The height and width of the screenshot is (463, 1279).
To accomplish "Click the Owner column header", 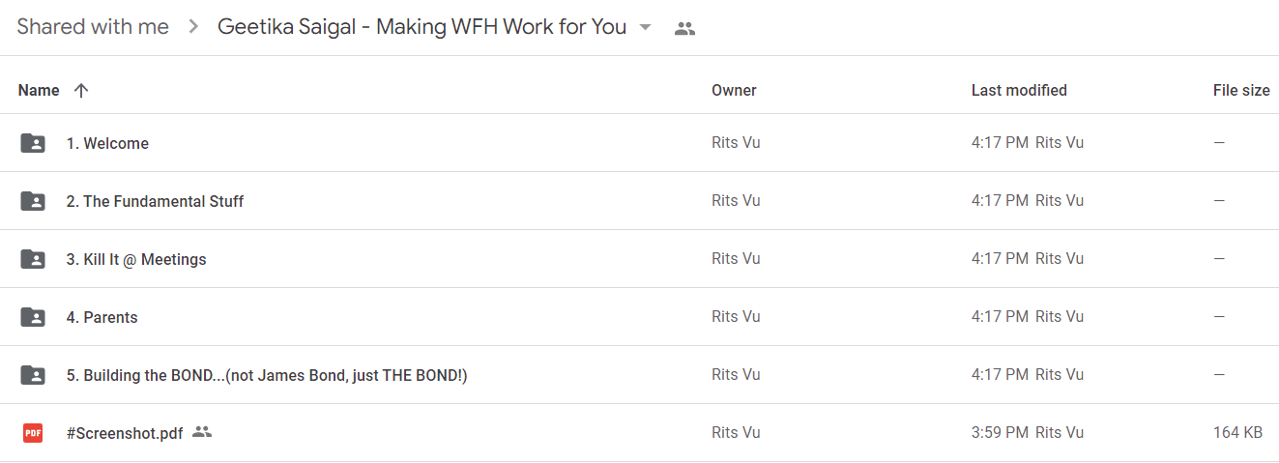I will (x=734, y=90).
